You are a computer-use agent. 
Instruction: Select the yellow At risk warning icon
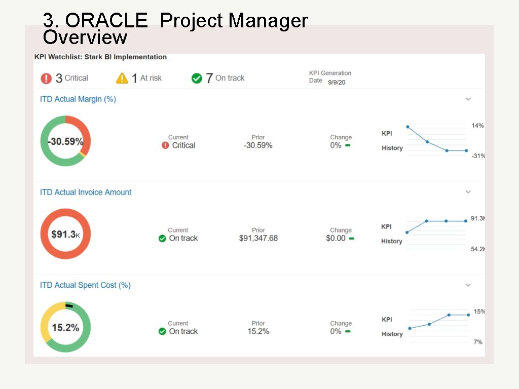[x=122, y=77]
